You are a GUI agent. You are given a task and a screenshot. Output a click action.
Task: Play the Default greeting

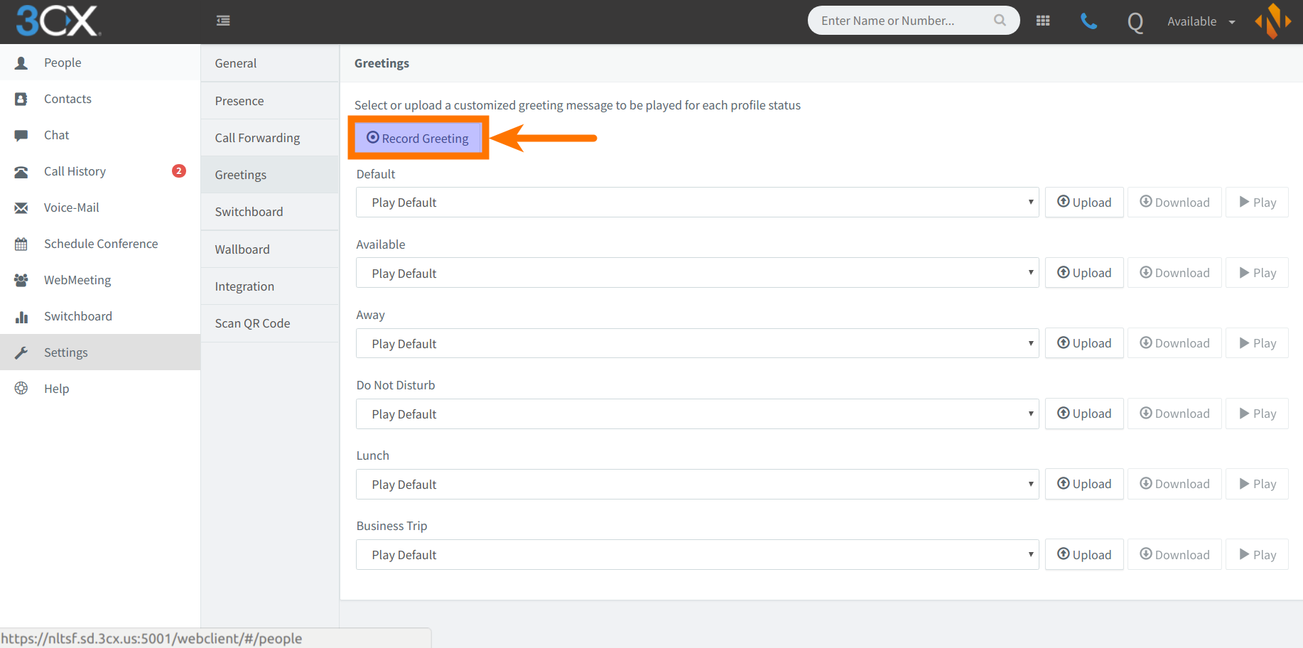pos(1258,202)
